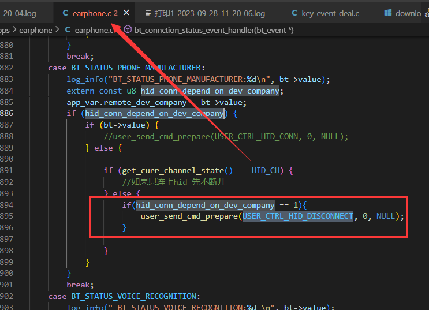429x310 pixels.
Task: Click the C icon on key_event_deal.c tab
Action: 294,13
